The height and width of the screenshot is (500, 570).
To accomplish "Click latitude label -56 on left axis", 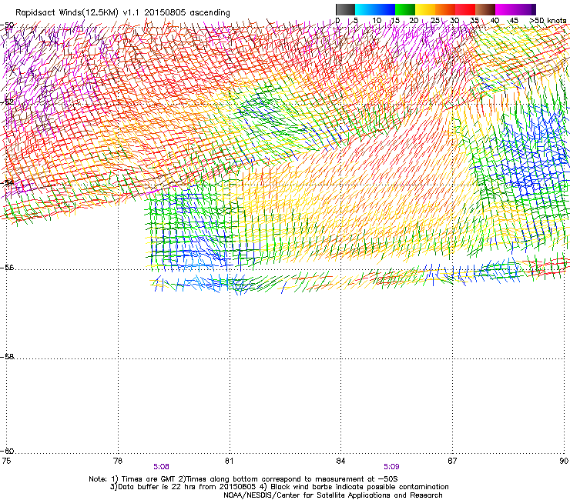I will tap(7, 267).
